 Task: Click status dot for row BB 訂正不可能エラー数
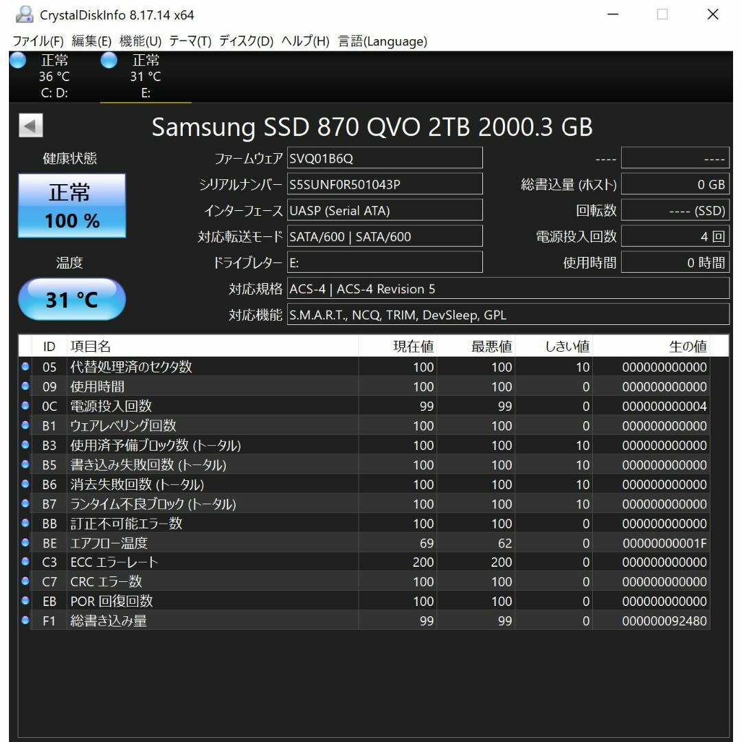click(25, 523)
